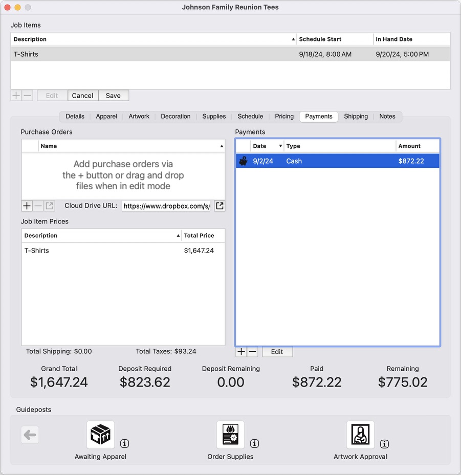
Task: Add a new payment entry
Action: (x=242, y=352)
